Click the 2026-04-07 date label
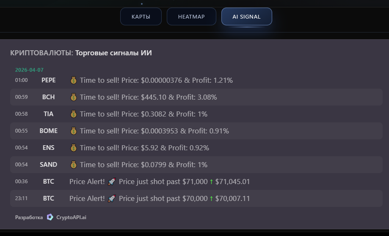The width and height of the screenshot is (389, 236). click(29, 70)
